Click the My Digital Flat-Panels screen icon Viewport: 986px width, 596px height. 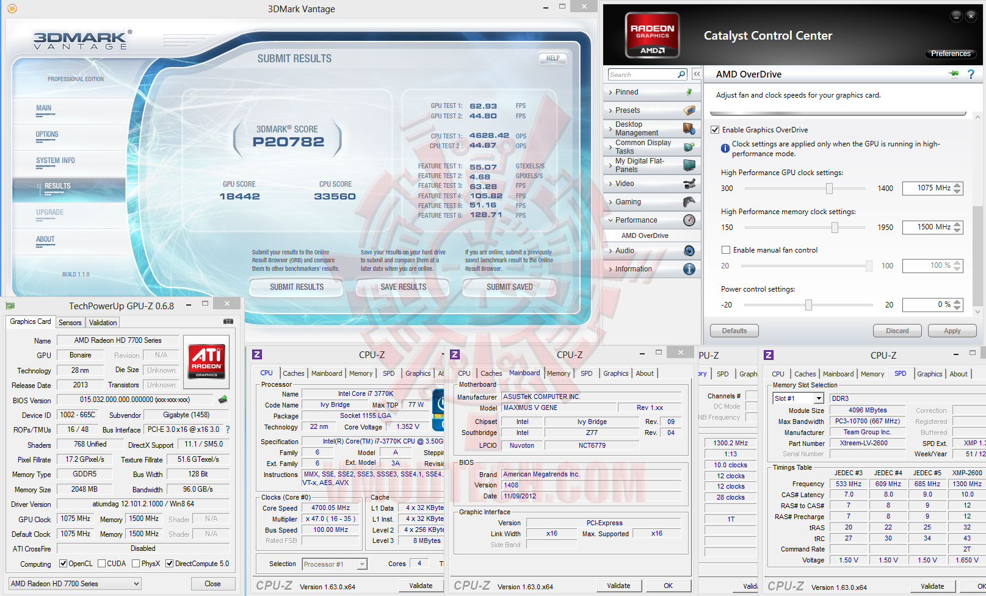click(689, 165)
